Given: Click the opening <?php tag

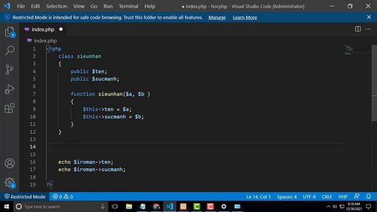Looking at the screenshot, I should pos(54,49).
